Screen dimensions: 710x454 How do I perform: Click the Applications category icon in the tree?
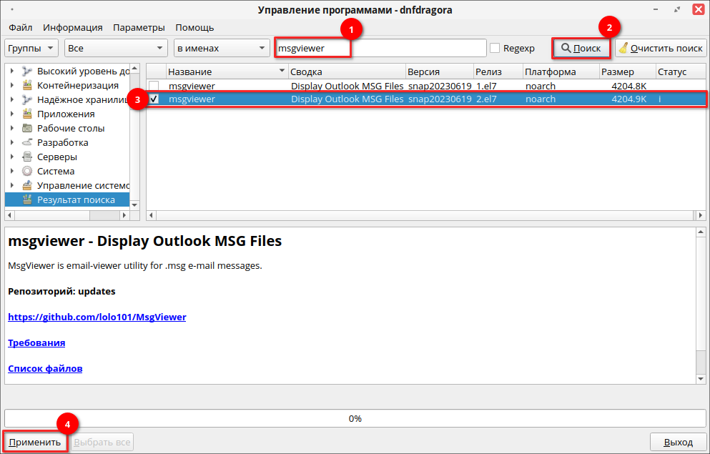27,114
